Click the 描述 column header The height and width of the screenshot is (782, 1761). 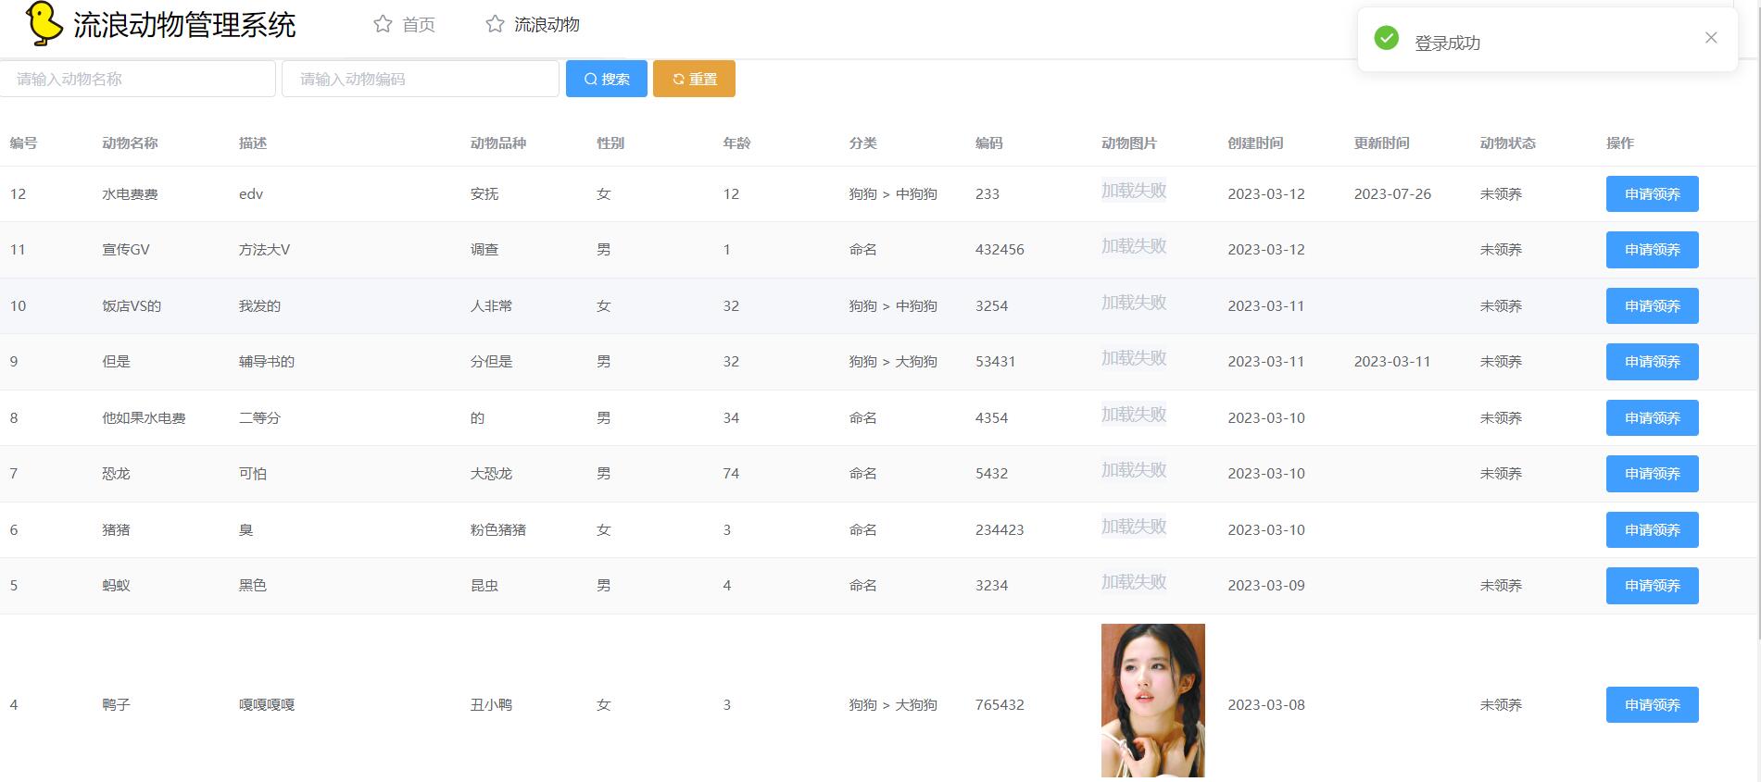[253, 143]
